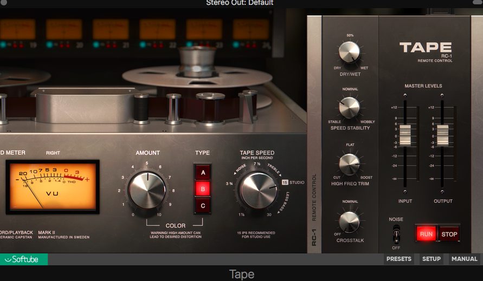This screenshot has height=281, width=483.
Task: Select tape type A
Action: coord(203,172)
